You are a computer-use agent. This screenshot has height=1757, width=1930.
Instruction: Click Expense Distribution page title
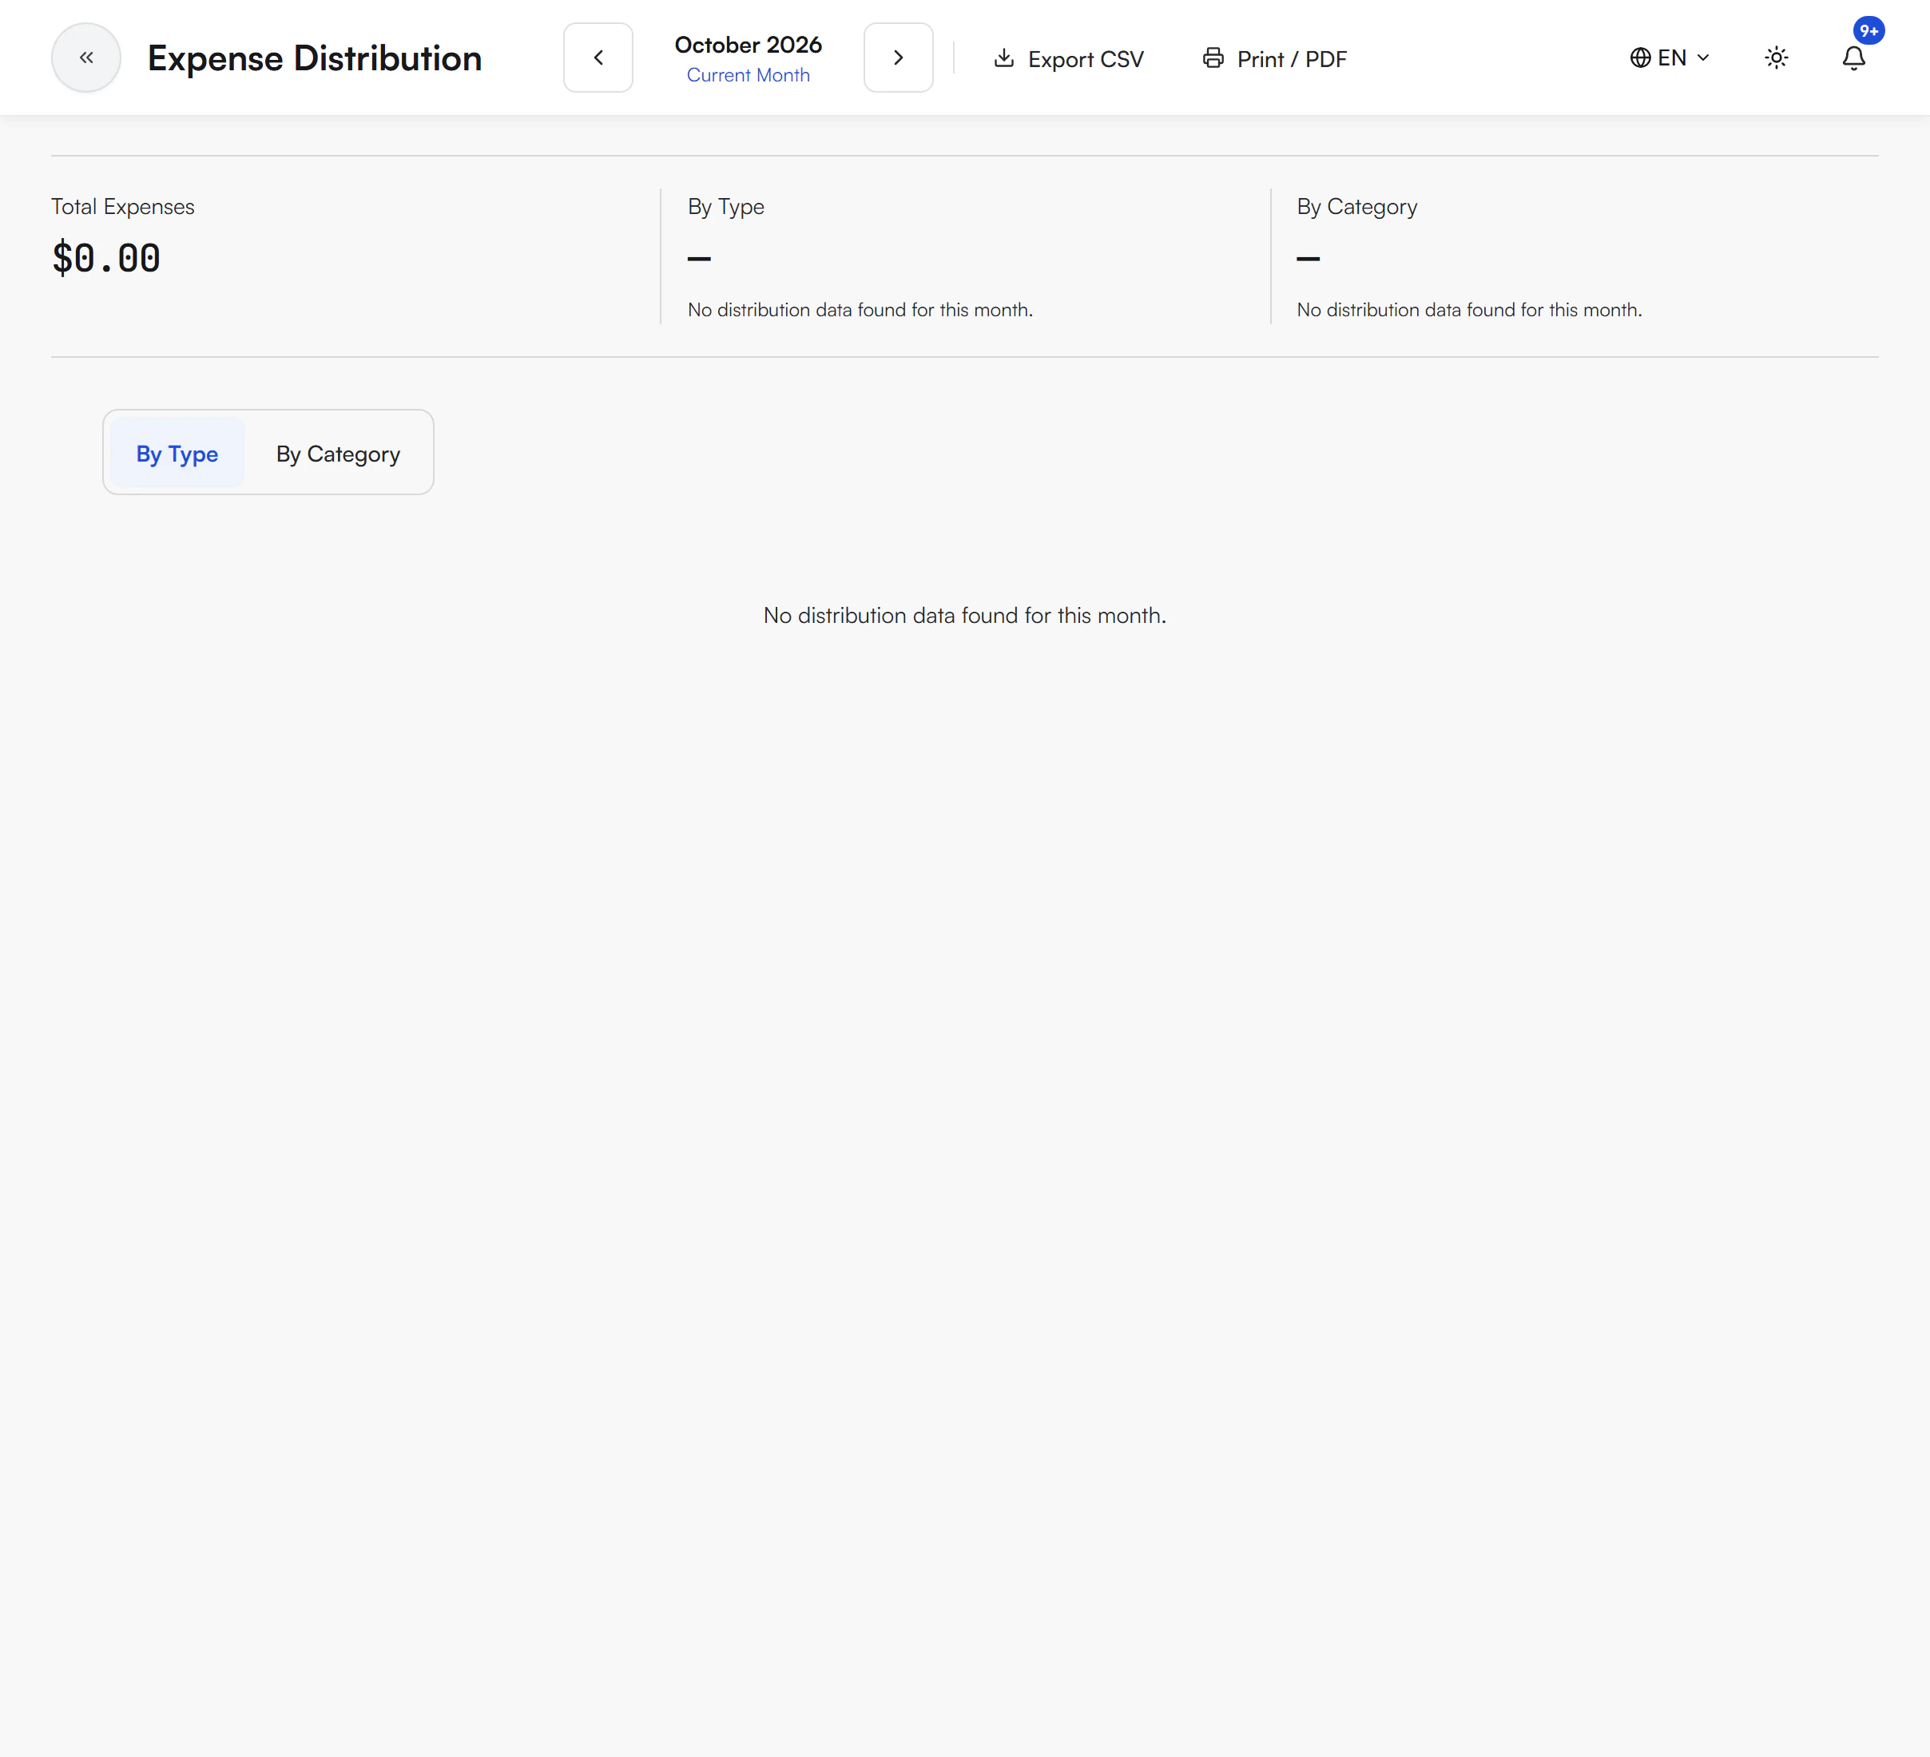pyautogui.click(x=314, y=58)
